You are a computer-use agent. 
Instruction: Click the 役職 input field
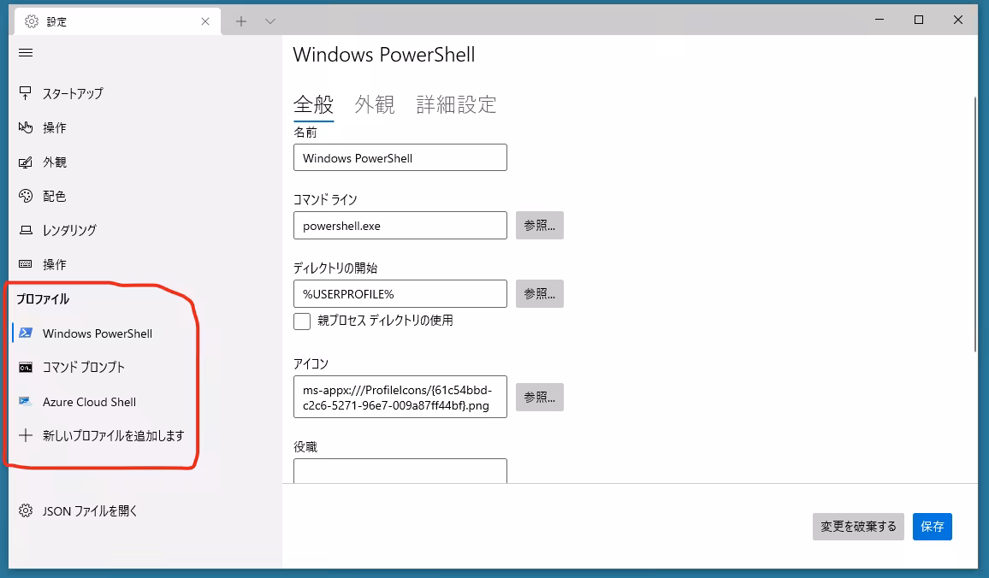pos(400,471)
